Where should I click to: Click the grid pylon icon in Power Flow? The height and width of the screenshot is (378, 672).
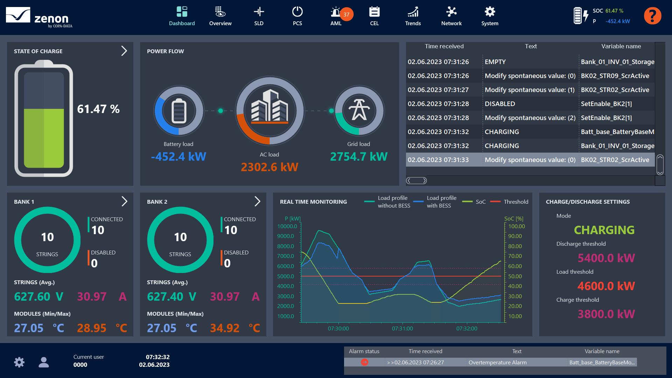tap(359, 111)
